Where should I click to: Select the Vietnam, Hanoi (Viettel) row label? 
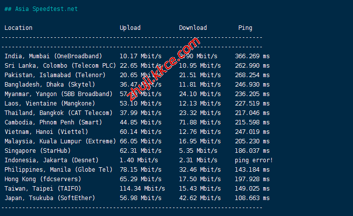[x=46, y=132]
